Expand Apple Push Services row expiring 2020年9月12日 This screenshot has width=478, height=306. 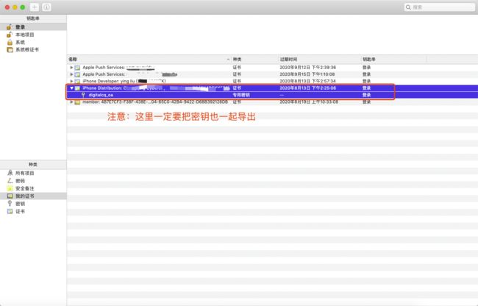click(71, 68)
